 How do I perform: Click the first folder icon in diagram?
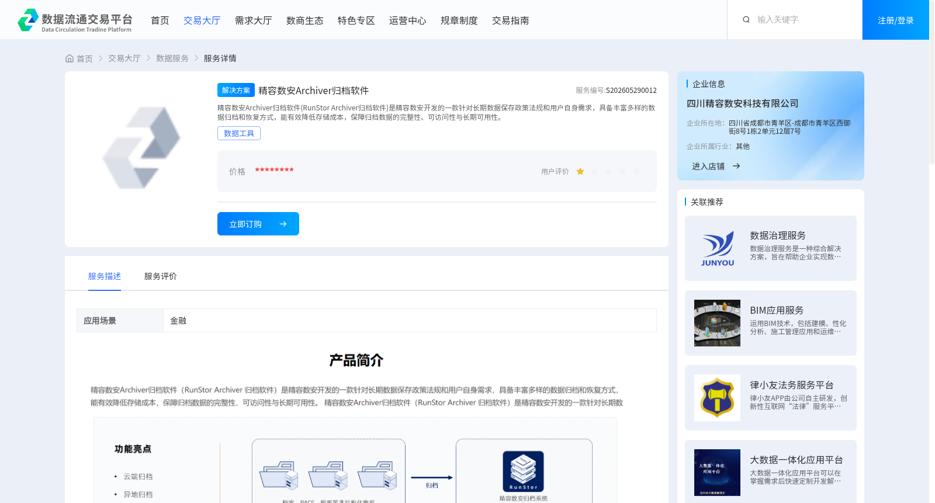coord(279,475)
